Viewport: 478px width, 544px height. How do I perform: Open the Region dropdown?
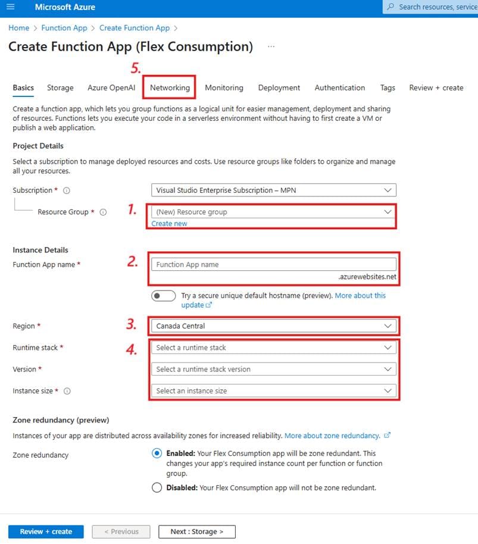(274, 326)
